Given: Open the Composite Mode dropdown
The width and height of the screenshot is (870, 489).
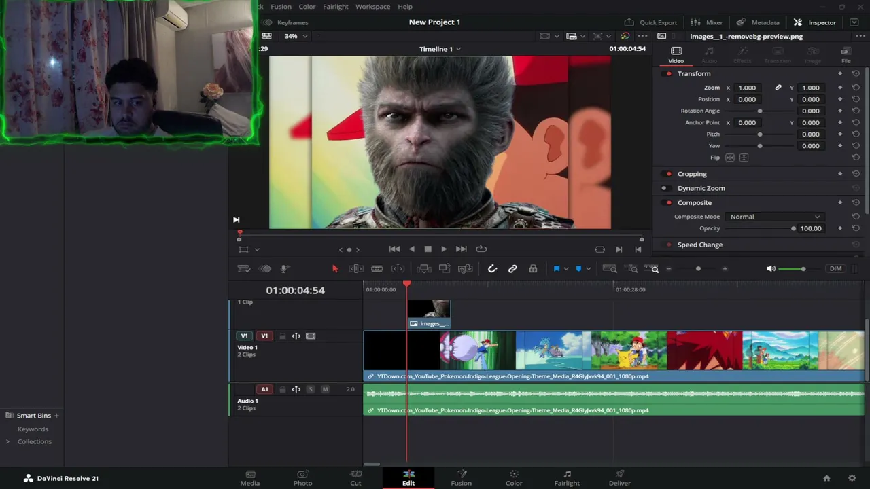Looking at the screenshot, I should (776, 217).
